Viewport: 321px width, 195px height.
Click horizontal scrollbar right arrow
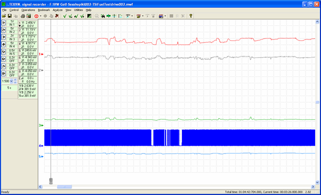[x=313, y=187]
